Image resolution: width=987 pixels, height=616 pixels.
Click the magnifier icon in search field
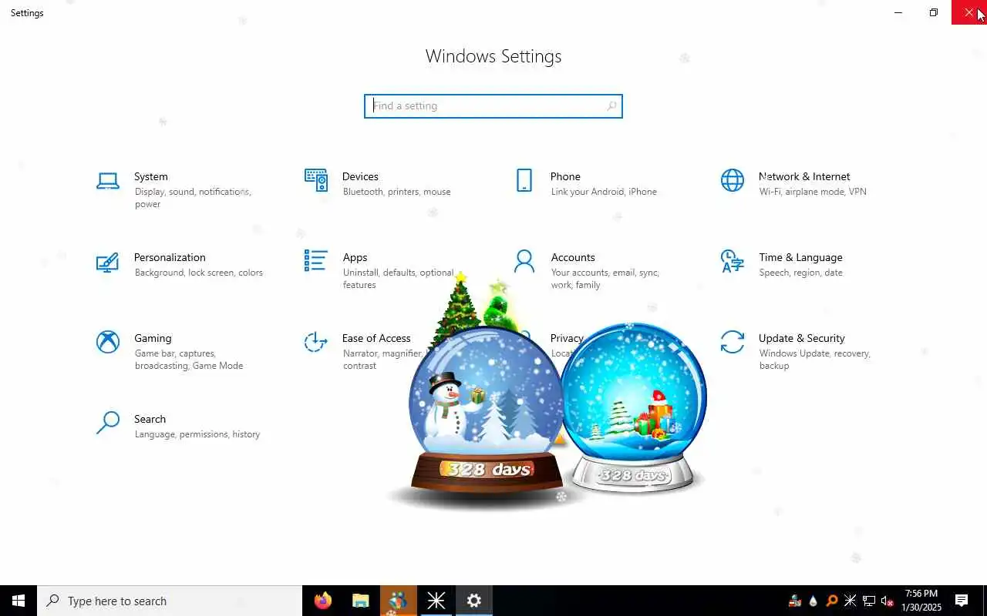(x=611, y=106)
